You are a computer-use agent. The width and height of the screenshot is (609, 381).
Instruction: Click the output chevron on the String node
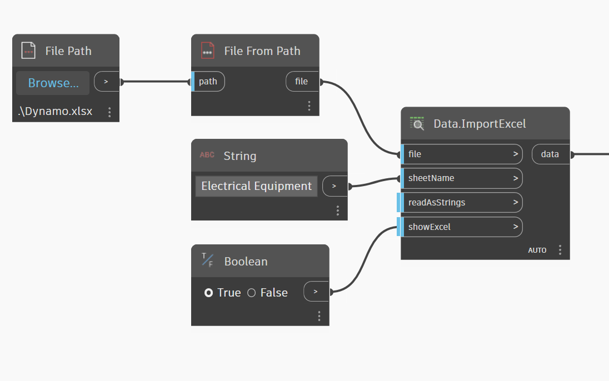point(335,186)
